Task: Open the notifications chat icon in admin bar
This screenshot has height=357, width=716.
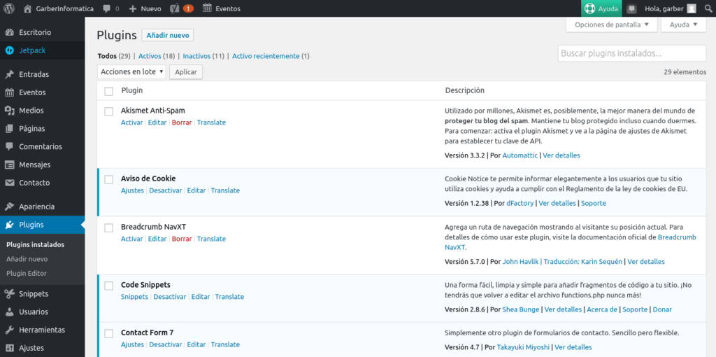Action: click(x=632, y=8)
